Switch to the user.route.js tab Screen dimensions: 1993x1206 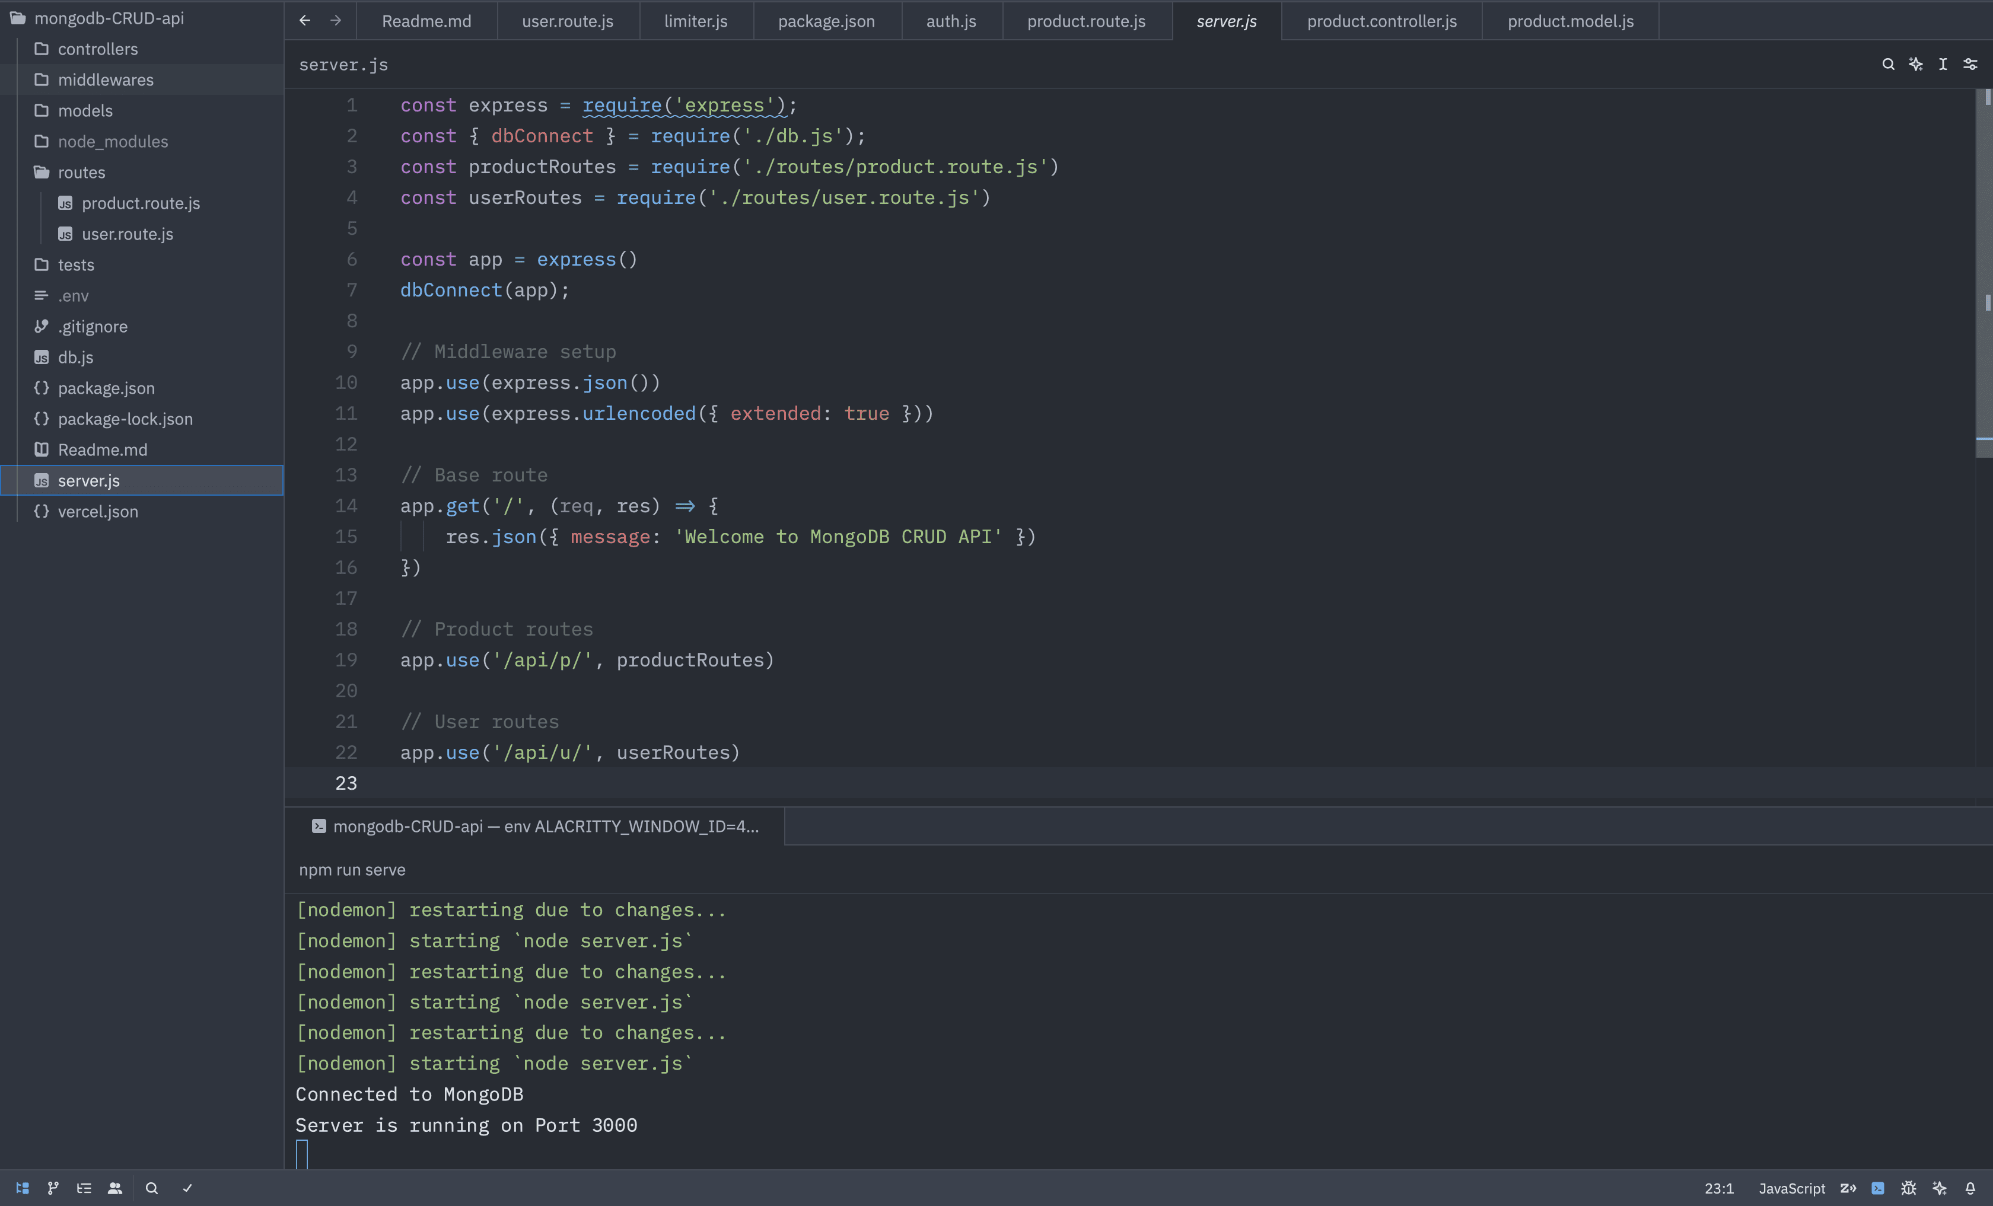(x=568, y=21)
